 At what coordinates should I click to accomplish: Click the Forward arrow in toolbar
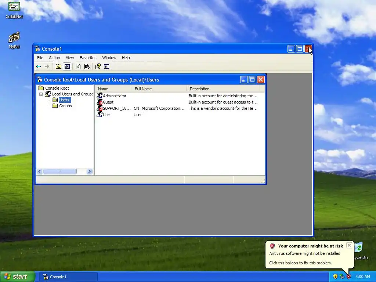(x=47, y=66)
